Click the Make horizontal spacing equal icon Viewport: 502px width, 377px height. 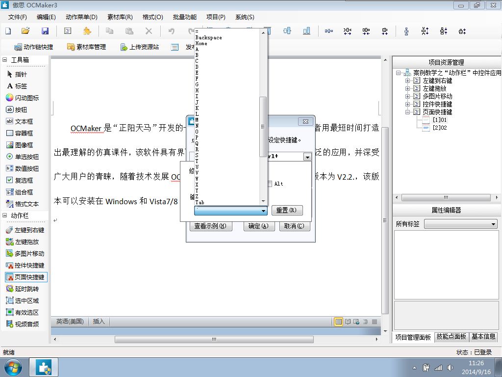coord(329,31)
